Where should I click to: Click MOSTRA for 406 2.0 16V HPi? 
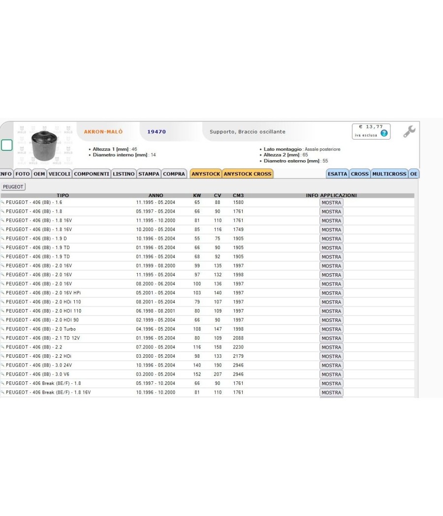coord(331,293)
